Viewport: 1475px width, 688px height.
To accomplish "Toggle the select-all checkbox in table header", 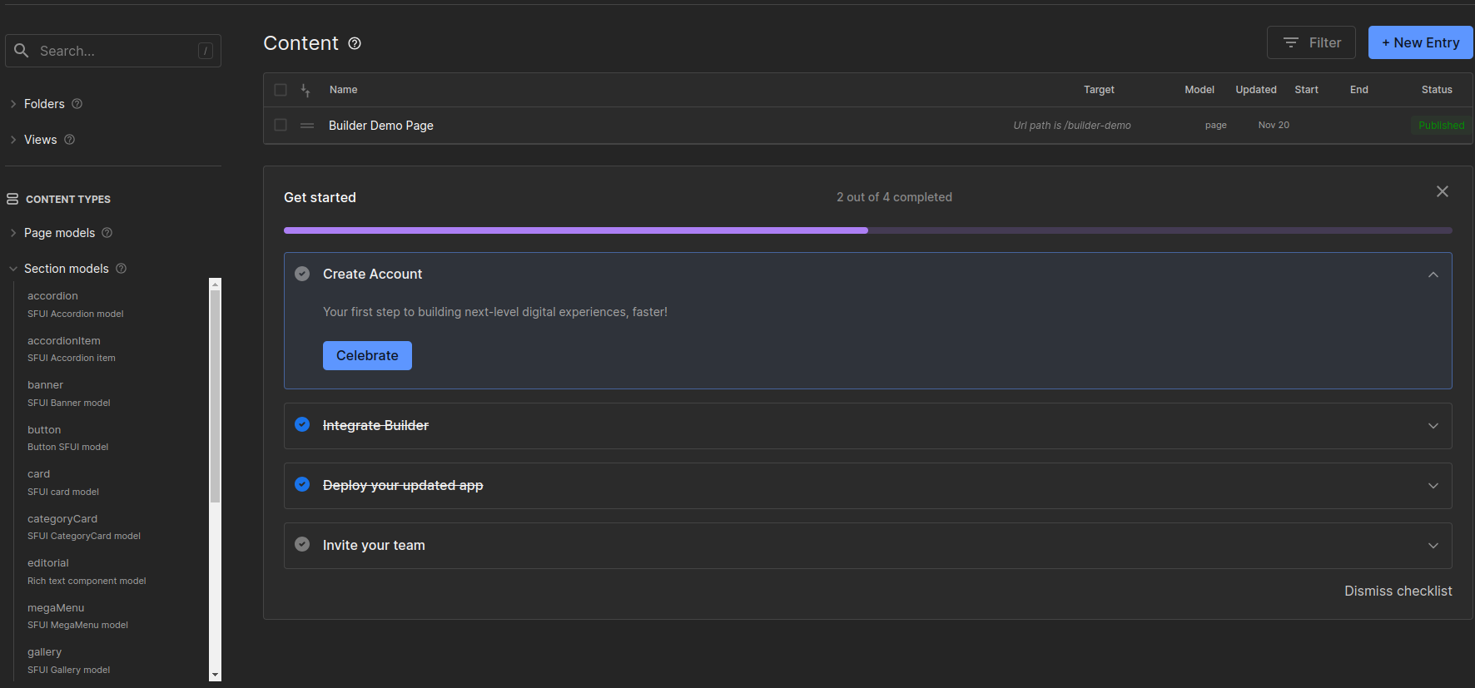I will (281, 90).
